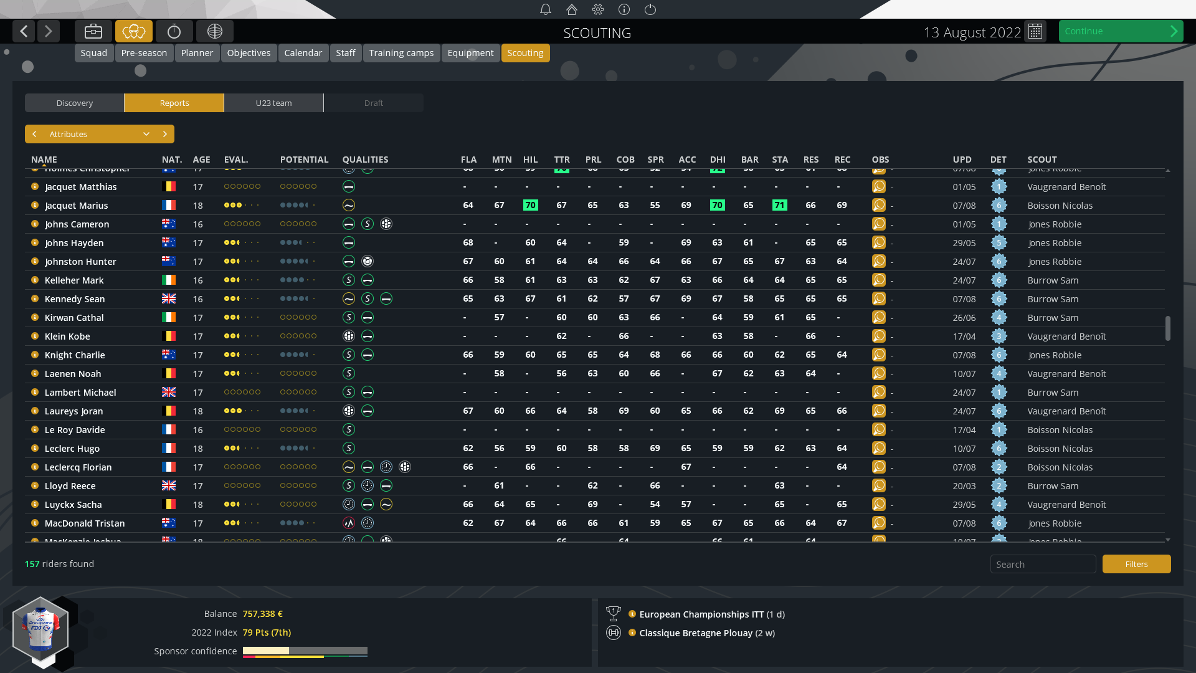Screen dimensions: 1196x673
Task: Click the Filters button
Action: click(x=1136, y=564)
